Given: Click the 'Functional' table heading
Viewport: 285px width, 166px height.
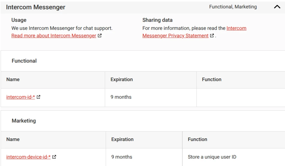Looking at the screenshot, I should (24, 61).
